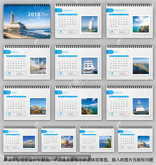Select the white yacht photo in August
This screenshot has height=165, width=156.
pos(141,106)
